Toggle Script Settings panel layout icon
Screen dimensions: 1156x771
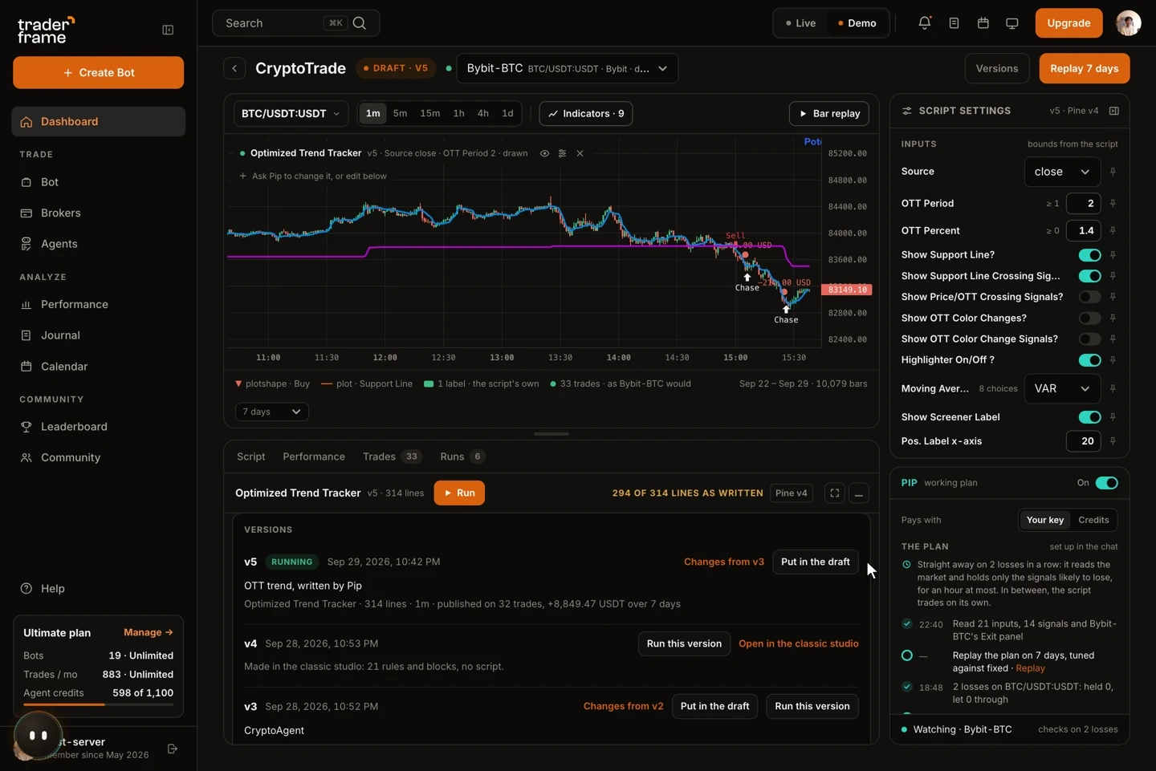click(x=1114, y=111)
